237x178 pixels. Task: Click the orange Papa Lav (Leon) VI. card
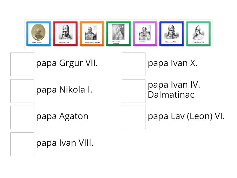click(92, 34)
